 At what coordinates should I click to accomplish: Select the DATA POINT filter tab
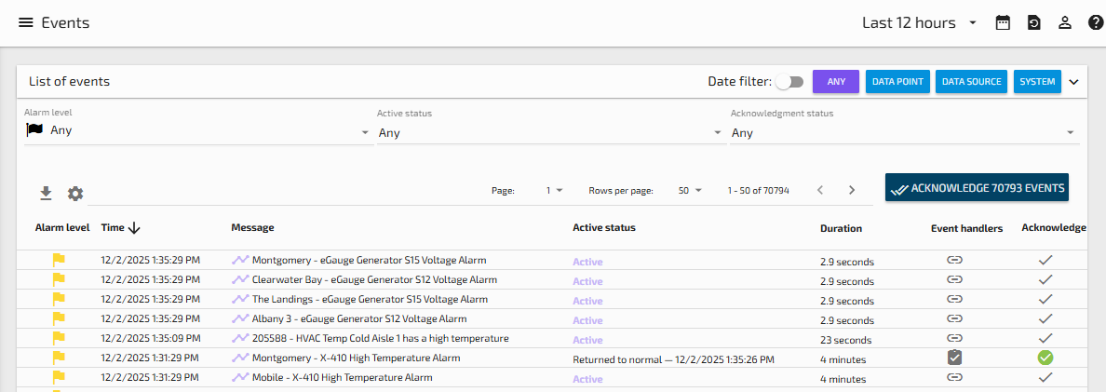click(897, 82)
